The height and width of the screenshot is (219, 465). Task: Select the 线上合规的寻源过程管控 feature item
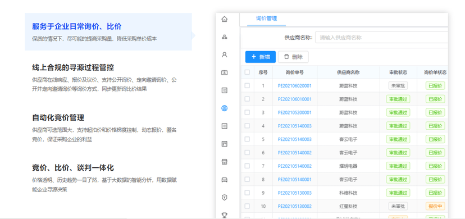coord(108,77)
